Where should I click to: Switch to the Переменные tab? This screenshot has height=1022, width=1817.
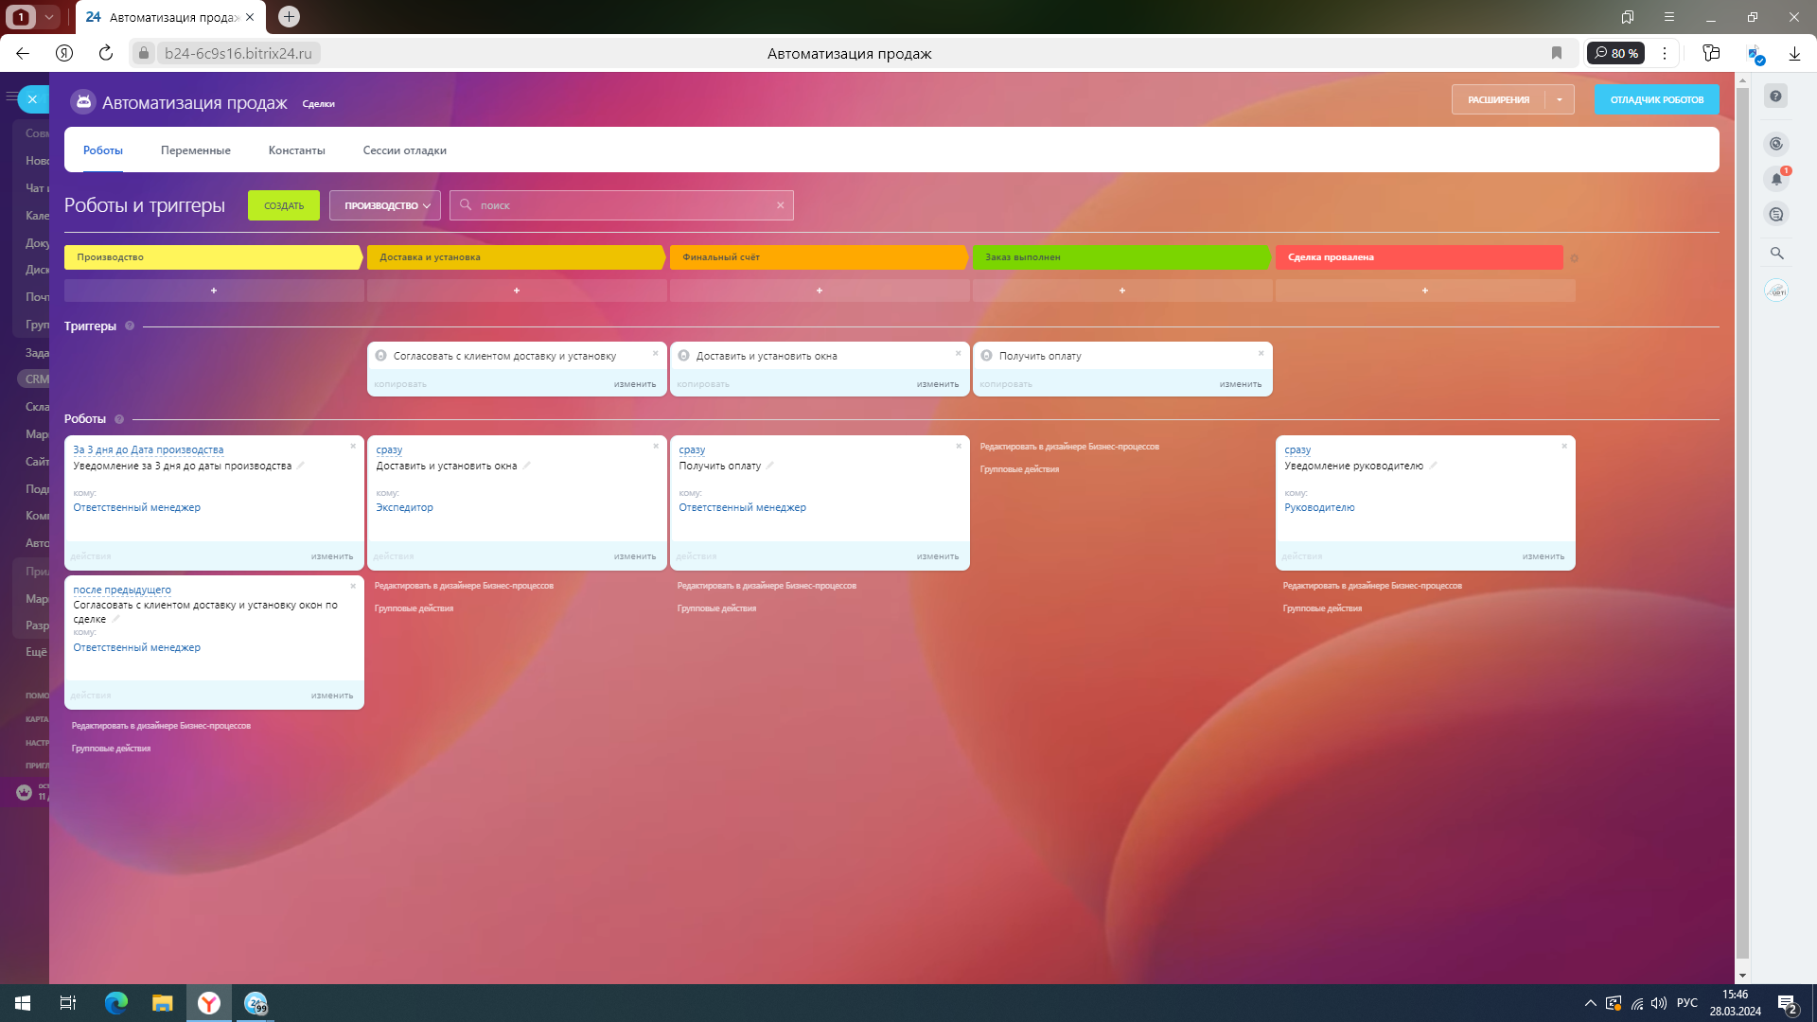tap(195, 150)
